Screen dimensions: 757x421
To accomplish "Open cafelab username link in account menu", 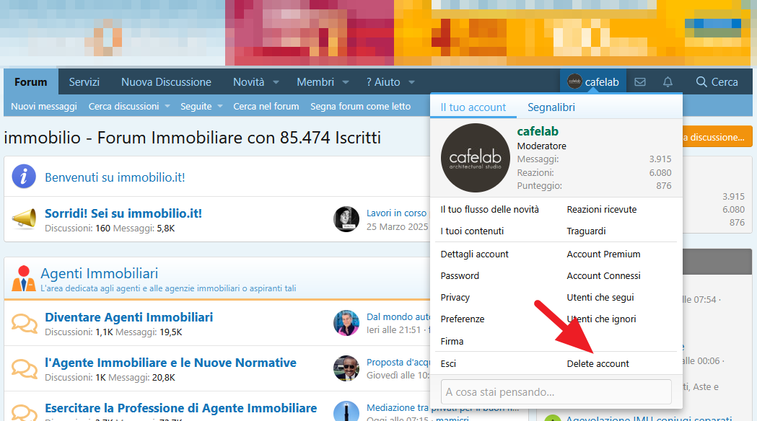I will pos(538,131).
